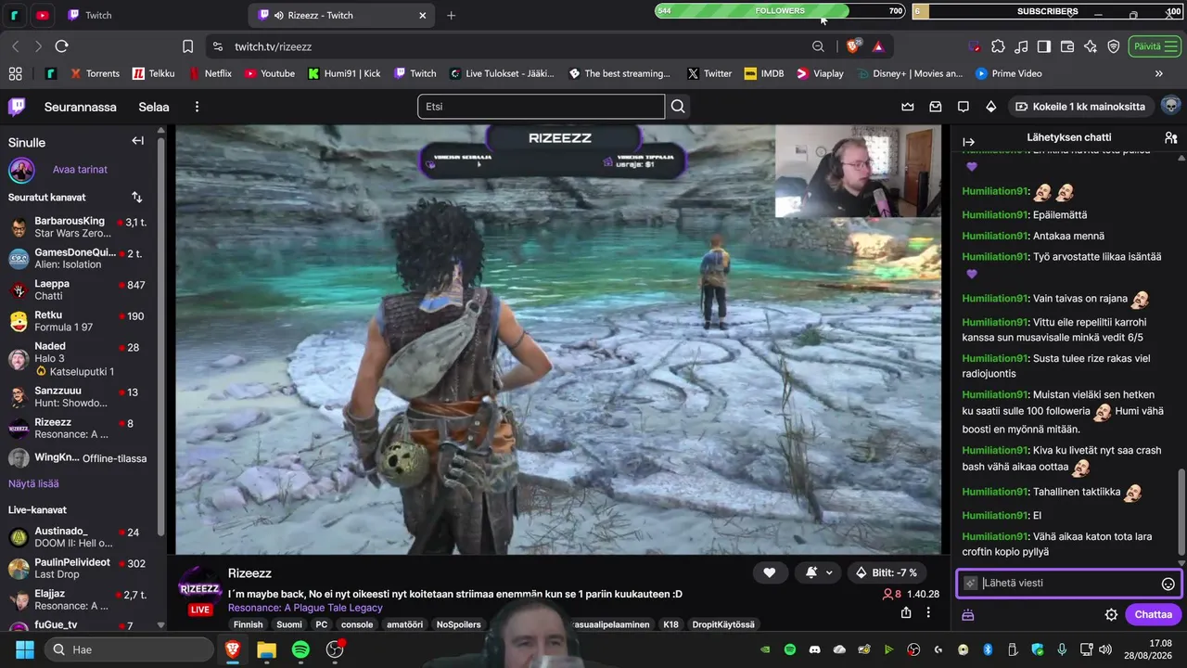Open Twitch top nav more options
1187x668 pixels.
pos(197,107)
